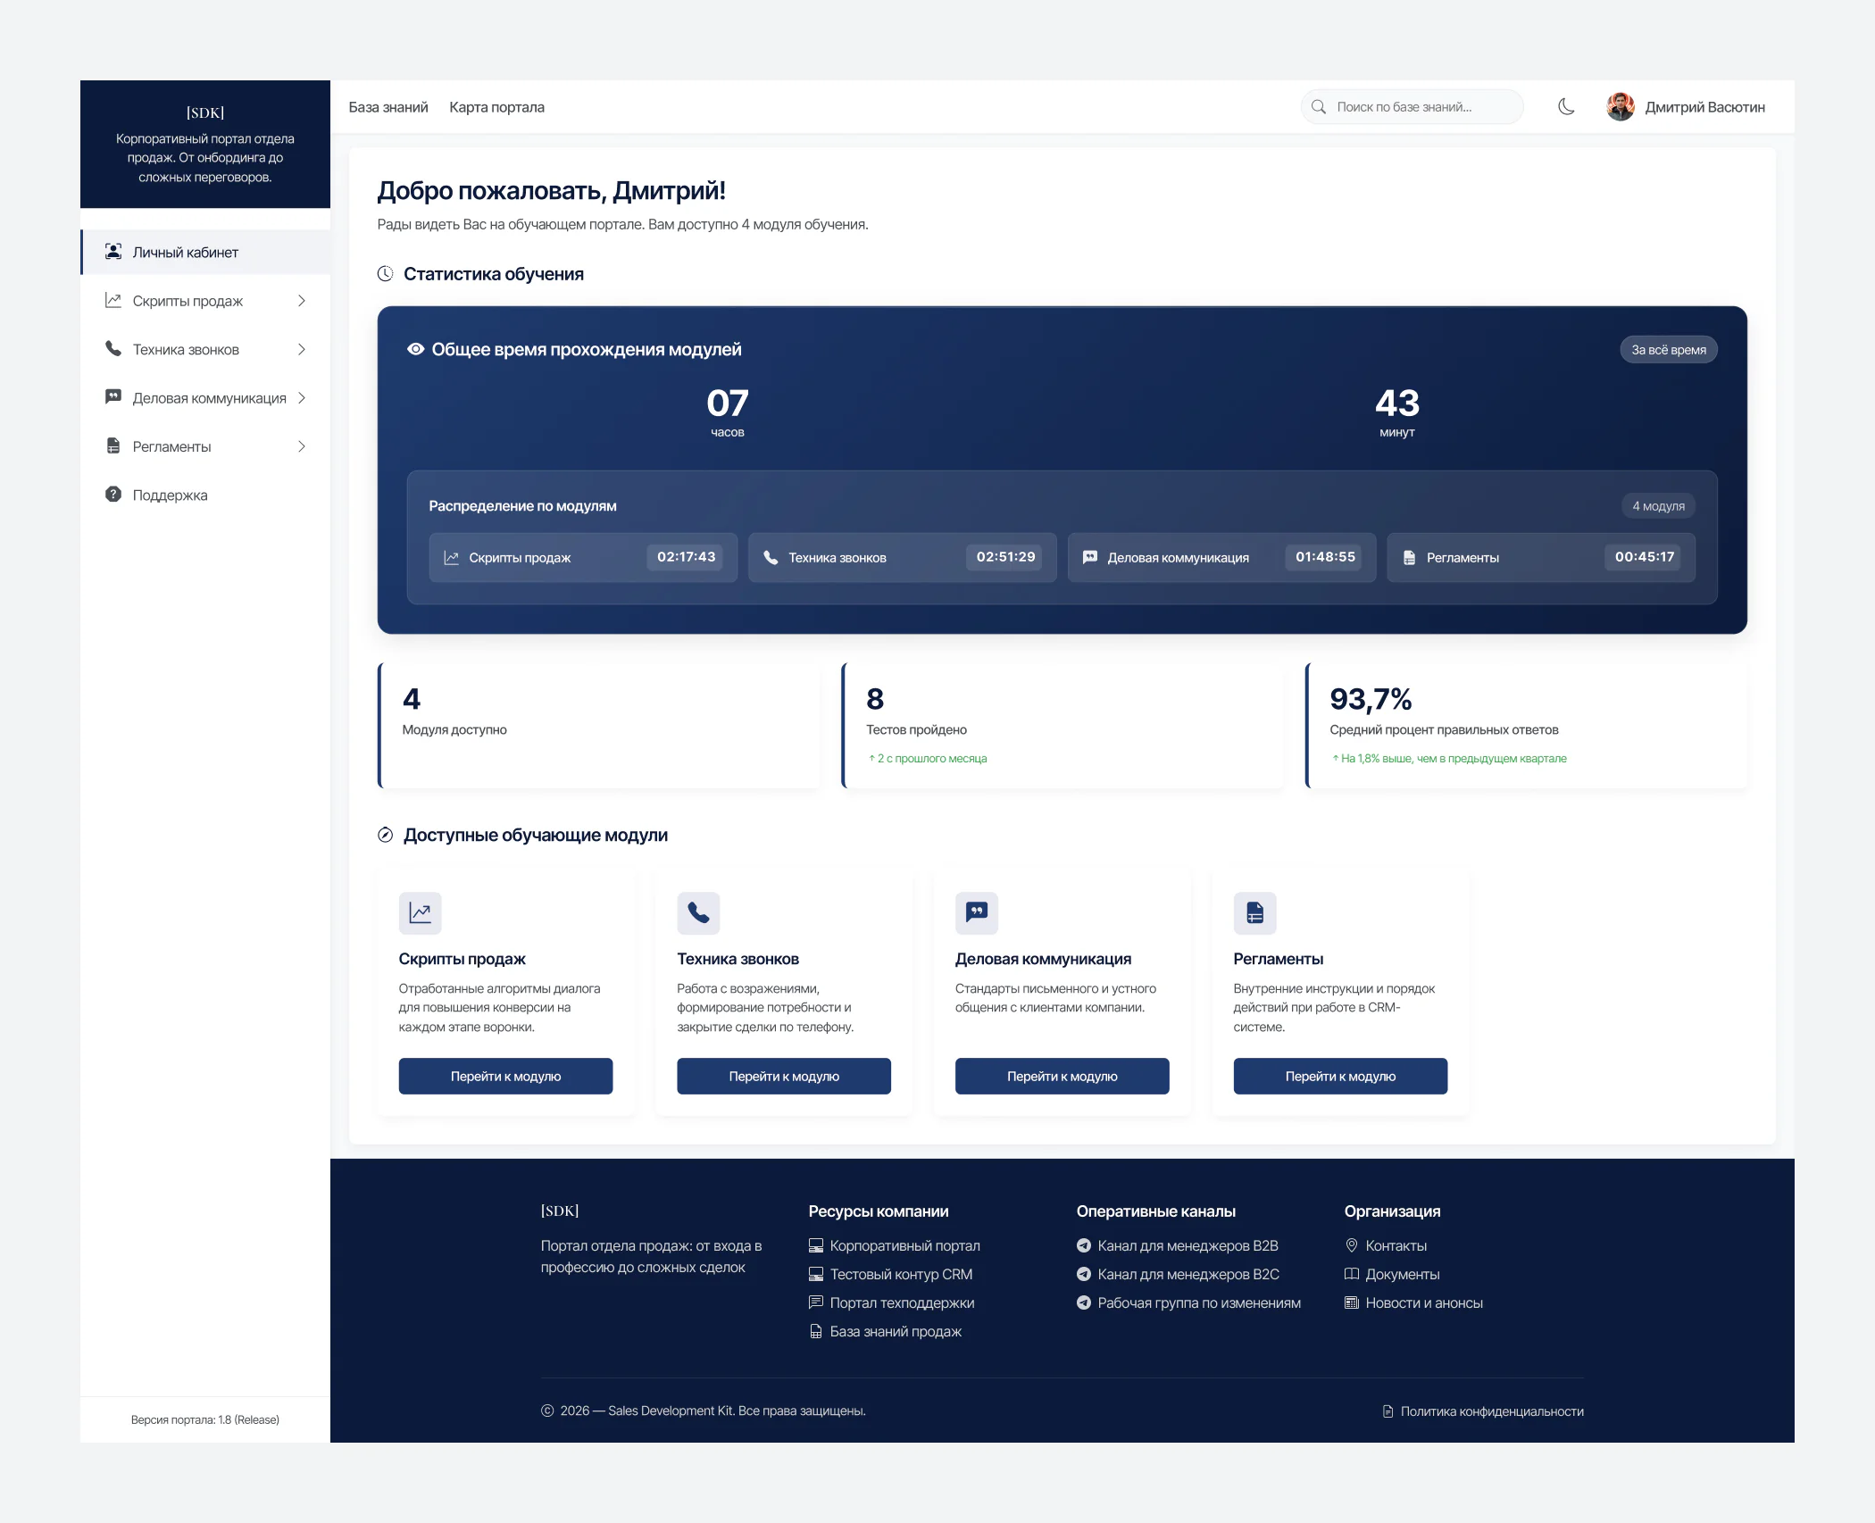Click the Деловая коммуникация module card quote icon
This screenshot has width=1875, height=1523.
(x=977, y=912)
